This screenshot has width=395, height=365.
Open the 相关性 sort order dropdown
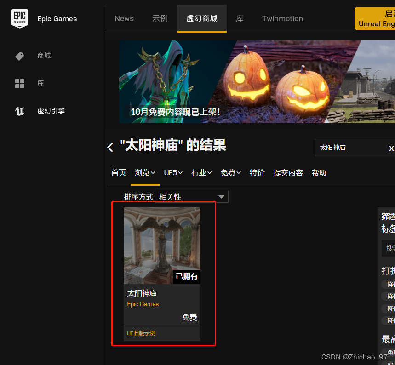click(192, 197)
